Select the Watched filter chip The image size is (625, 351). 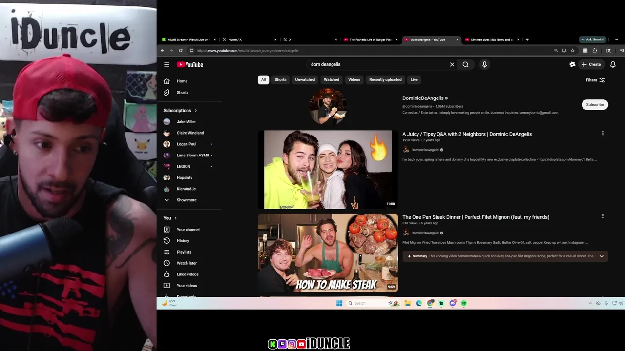pyautogui.click(x=331, y=79)
